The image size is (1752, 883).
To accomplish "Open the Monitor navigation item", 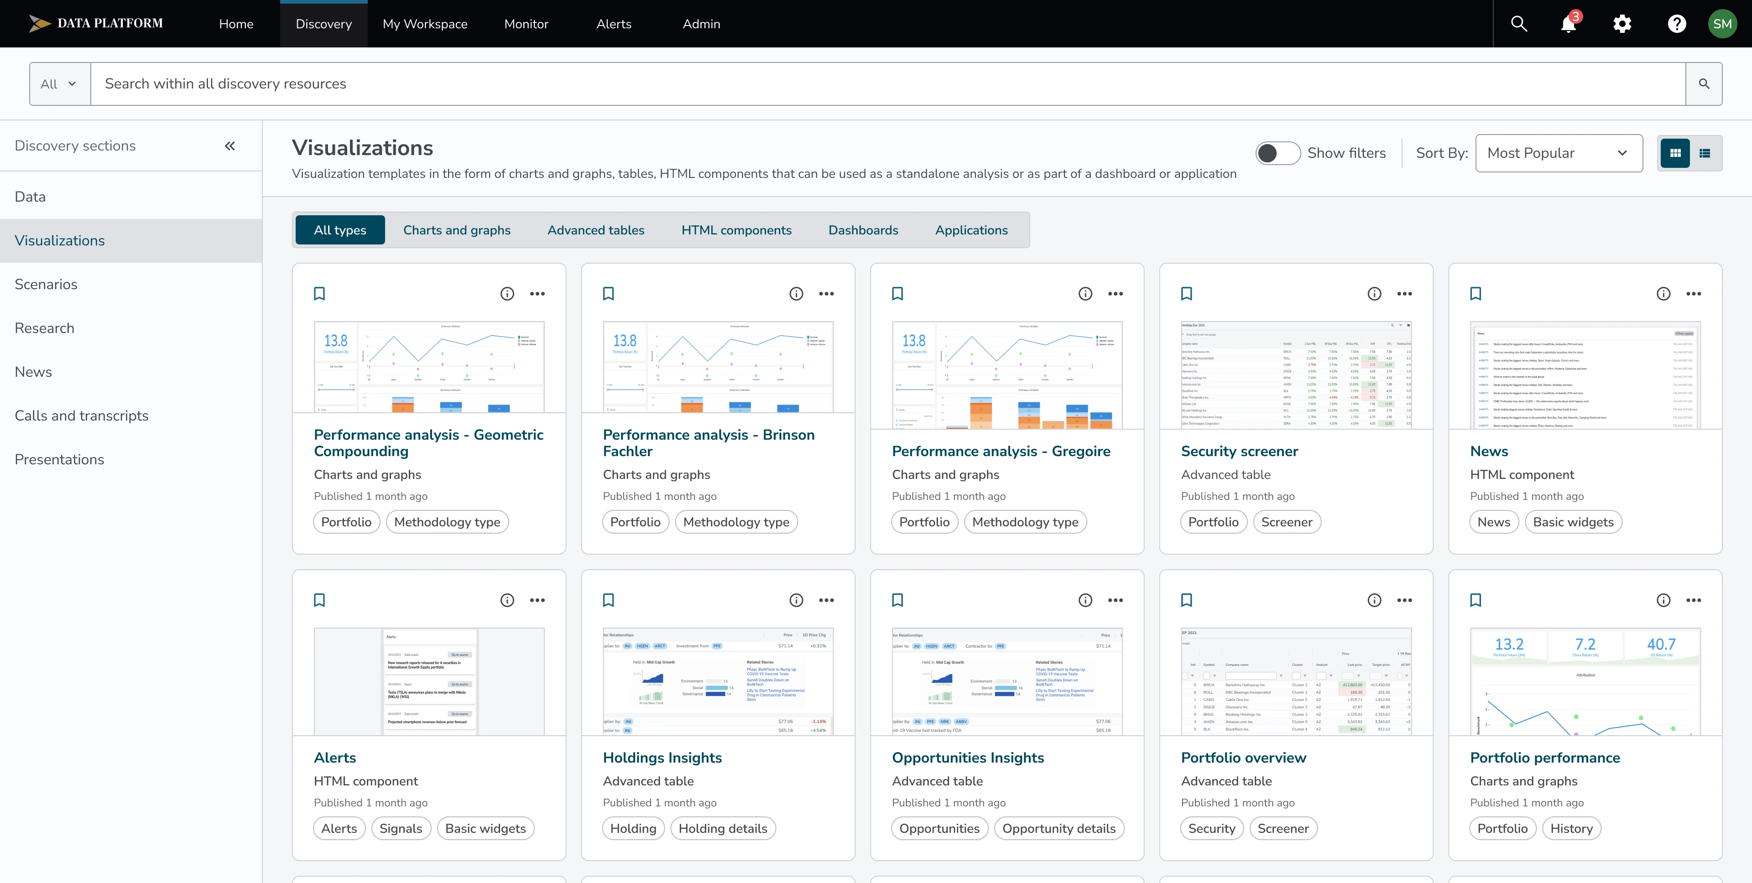I will [526, 24].
